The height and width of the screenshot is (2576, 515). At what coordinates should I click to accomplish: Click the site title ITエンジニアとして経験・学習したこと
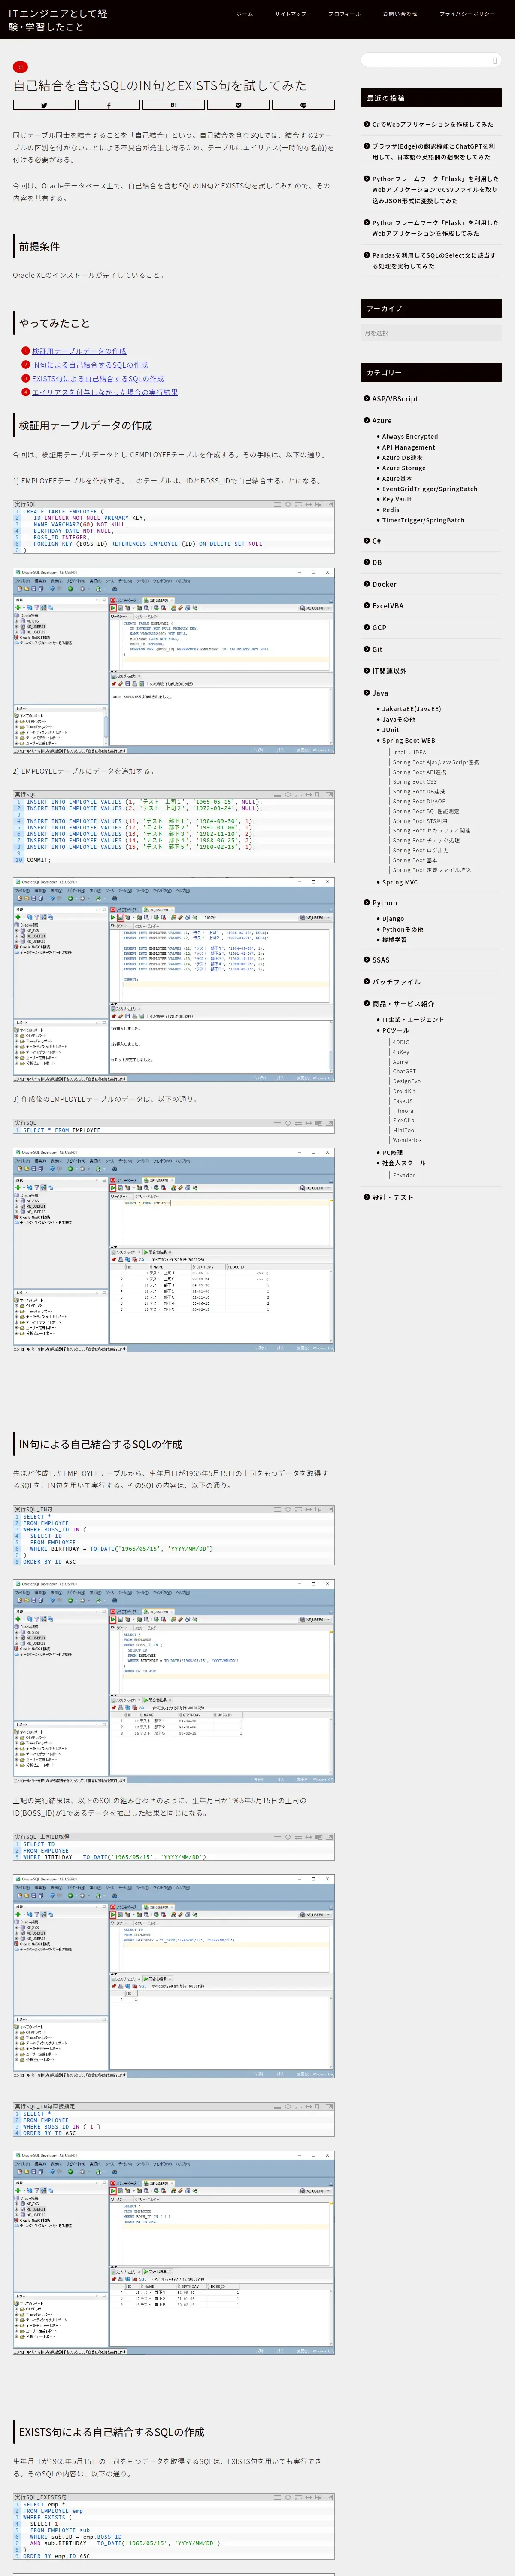click(58, 20)
